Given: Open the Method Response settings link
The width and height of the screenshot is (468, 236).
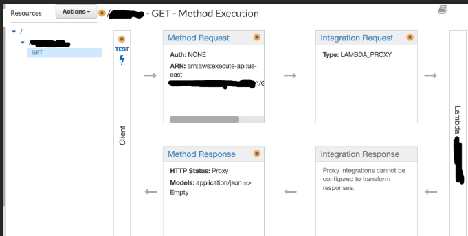Looking at the screenshot, I should tap(201, 154).
